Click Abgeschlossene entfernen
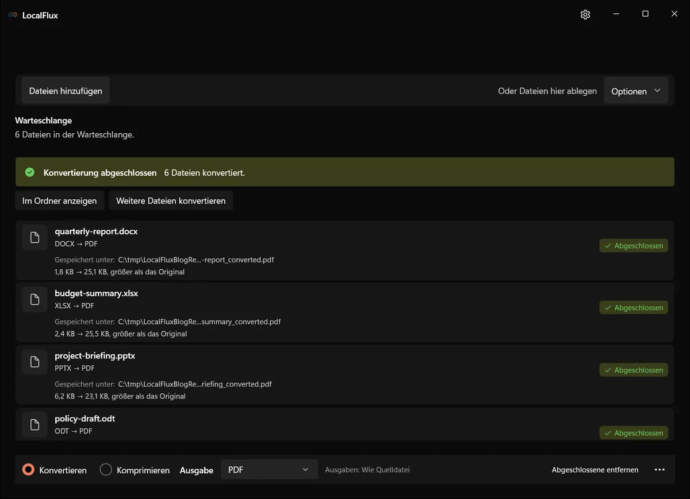Viewport: 690px width, 499px height. point(595,470)
